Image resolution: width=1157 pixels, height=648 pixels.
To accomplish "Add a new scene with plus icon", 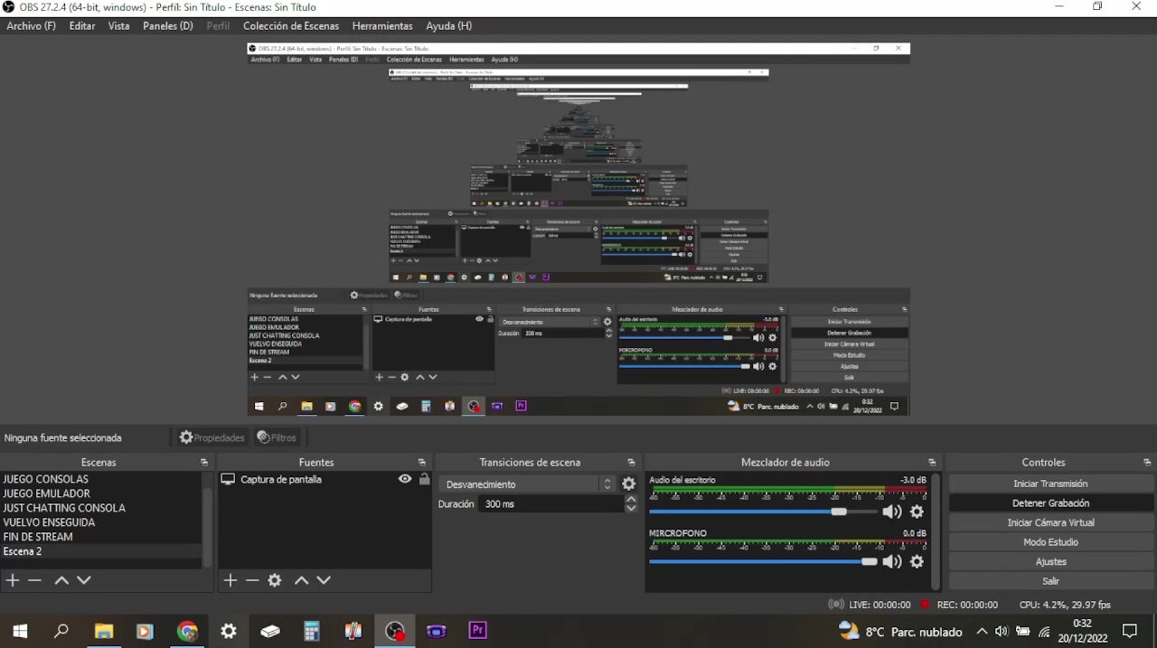I will 13,580.
